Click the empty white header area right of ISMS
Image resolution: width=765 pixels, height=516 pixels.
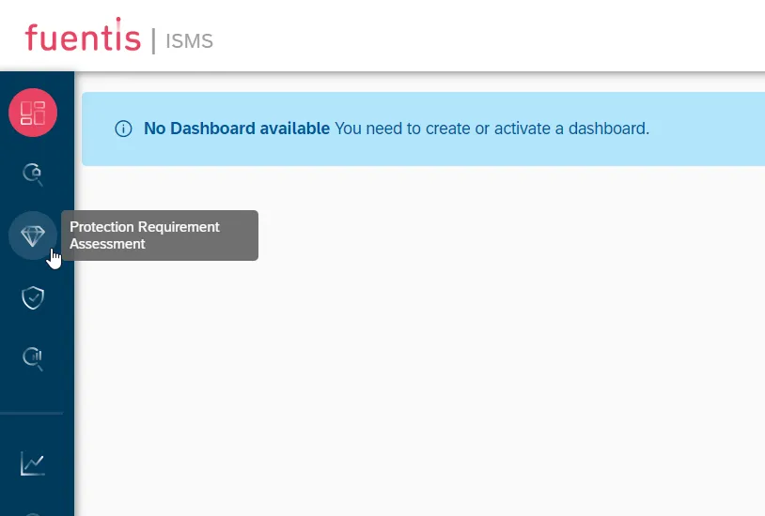pyautogui.click(x=488, y=36)
